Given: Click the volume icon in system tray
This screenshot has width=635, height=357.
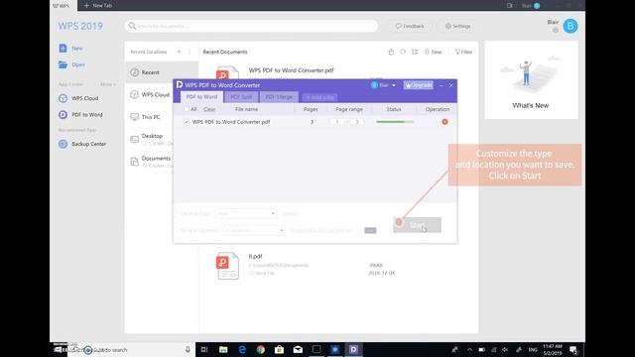Looking at the screenshot, I should click(505, 350).
